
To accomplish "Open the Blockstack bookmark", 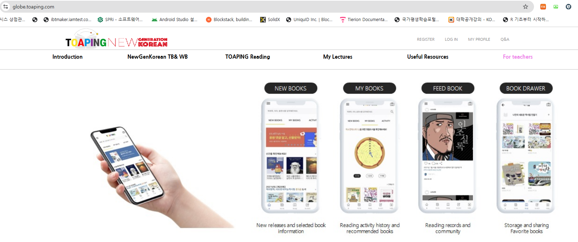I will tap(229, 20).
